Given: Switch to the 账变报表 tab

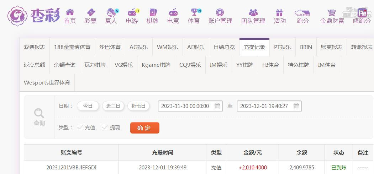Looking at the screenshot, I should (331, 47).
